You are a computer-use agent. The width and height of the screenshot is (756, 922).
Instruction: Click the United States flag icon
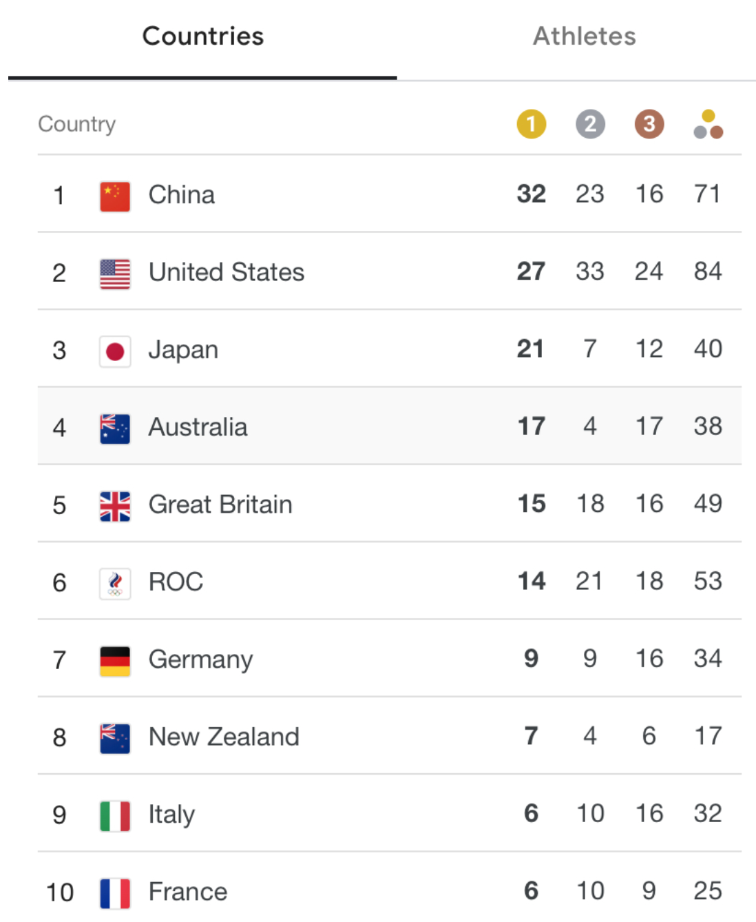(x=115, y=274)
